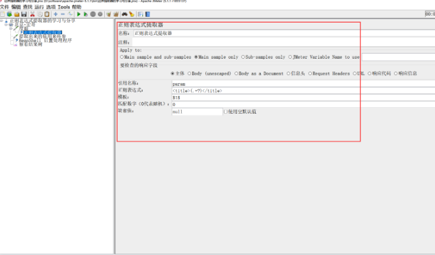Click the 引用名称 field containing param
This screenshot has height=255, width=435.
303,84
